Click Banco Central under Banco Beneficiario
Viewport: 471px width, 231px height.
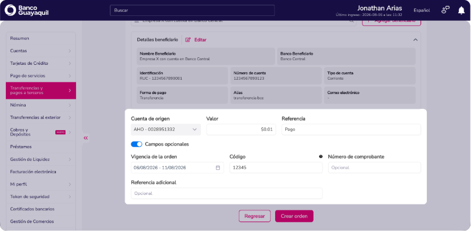pyautogui.click(x=293, y=59)
